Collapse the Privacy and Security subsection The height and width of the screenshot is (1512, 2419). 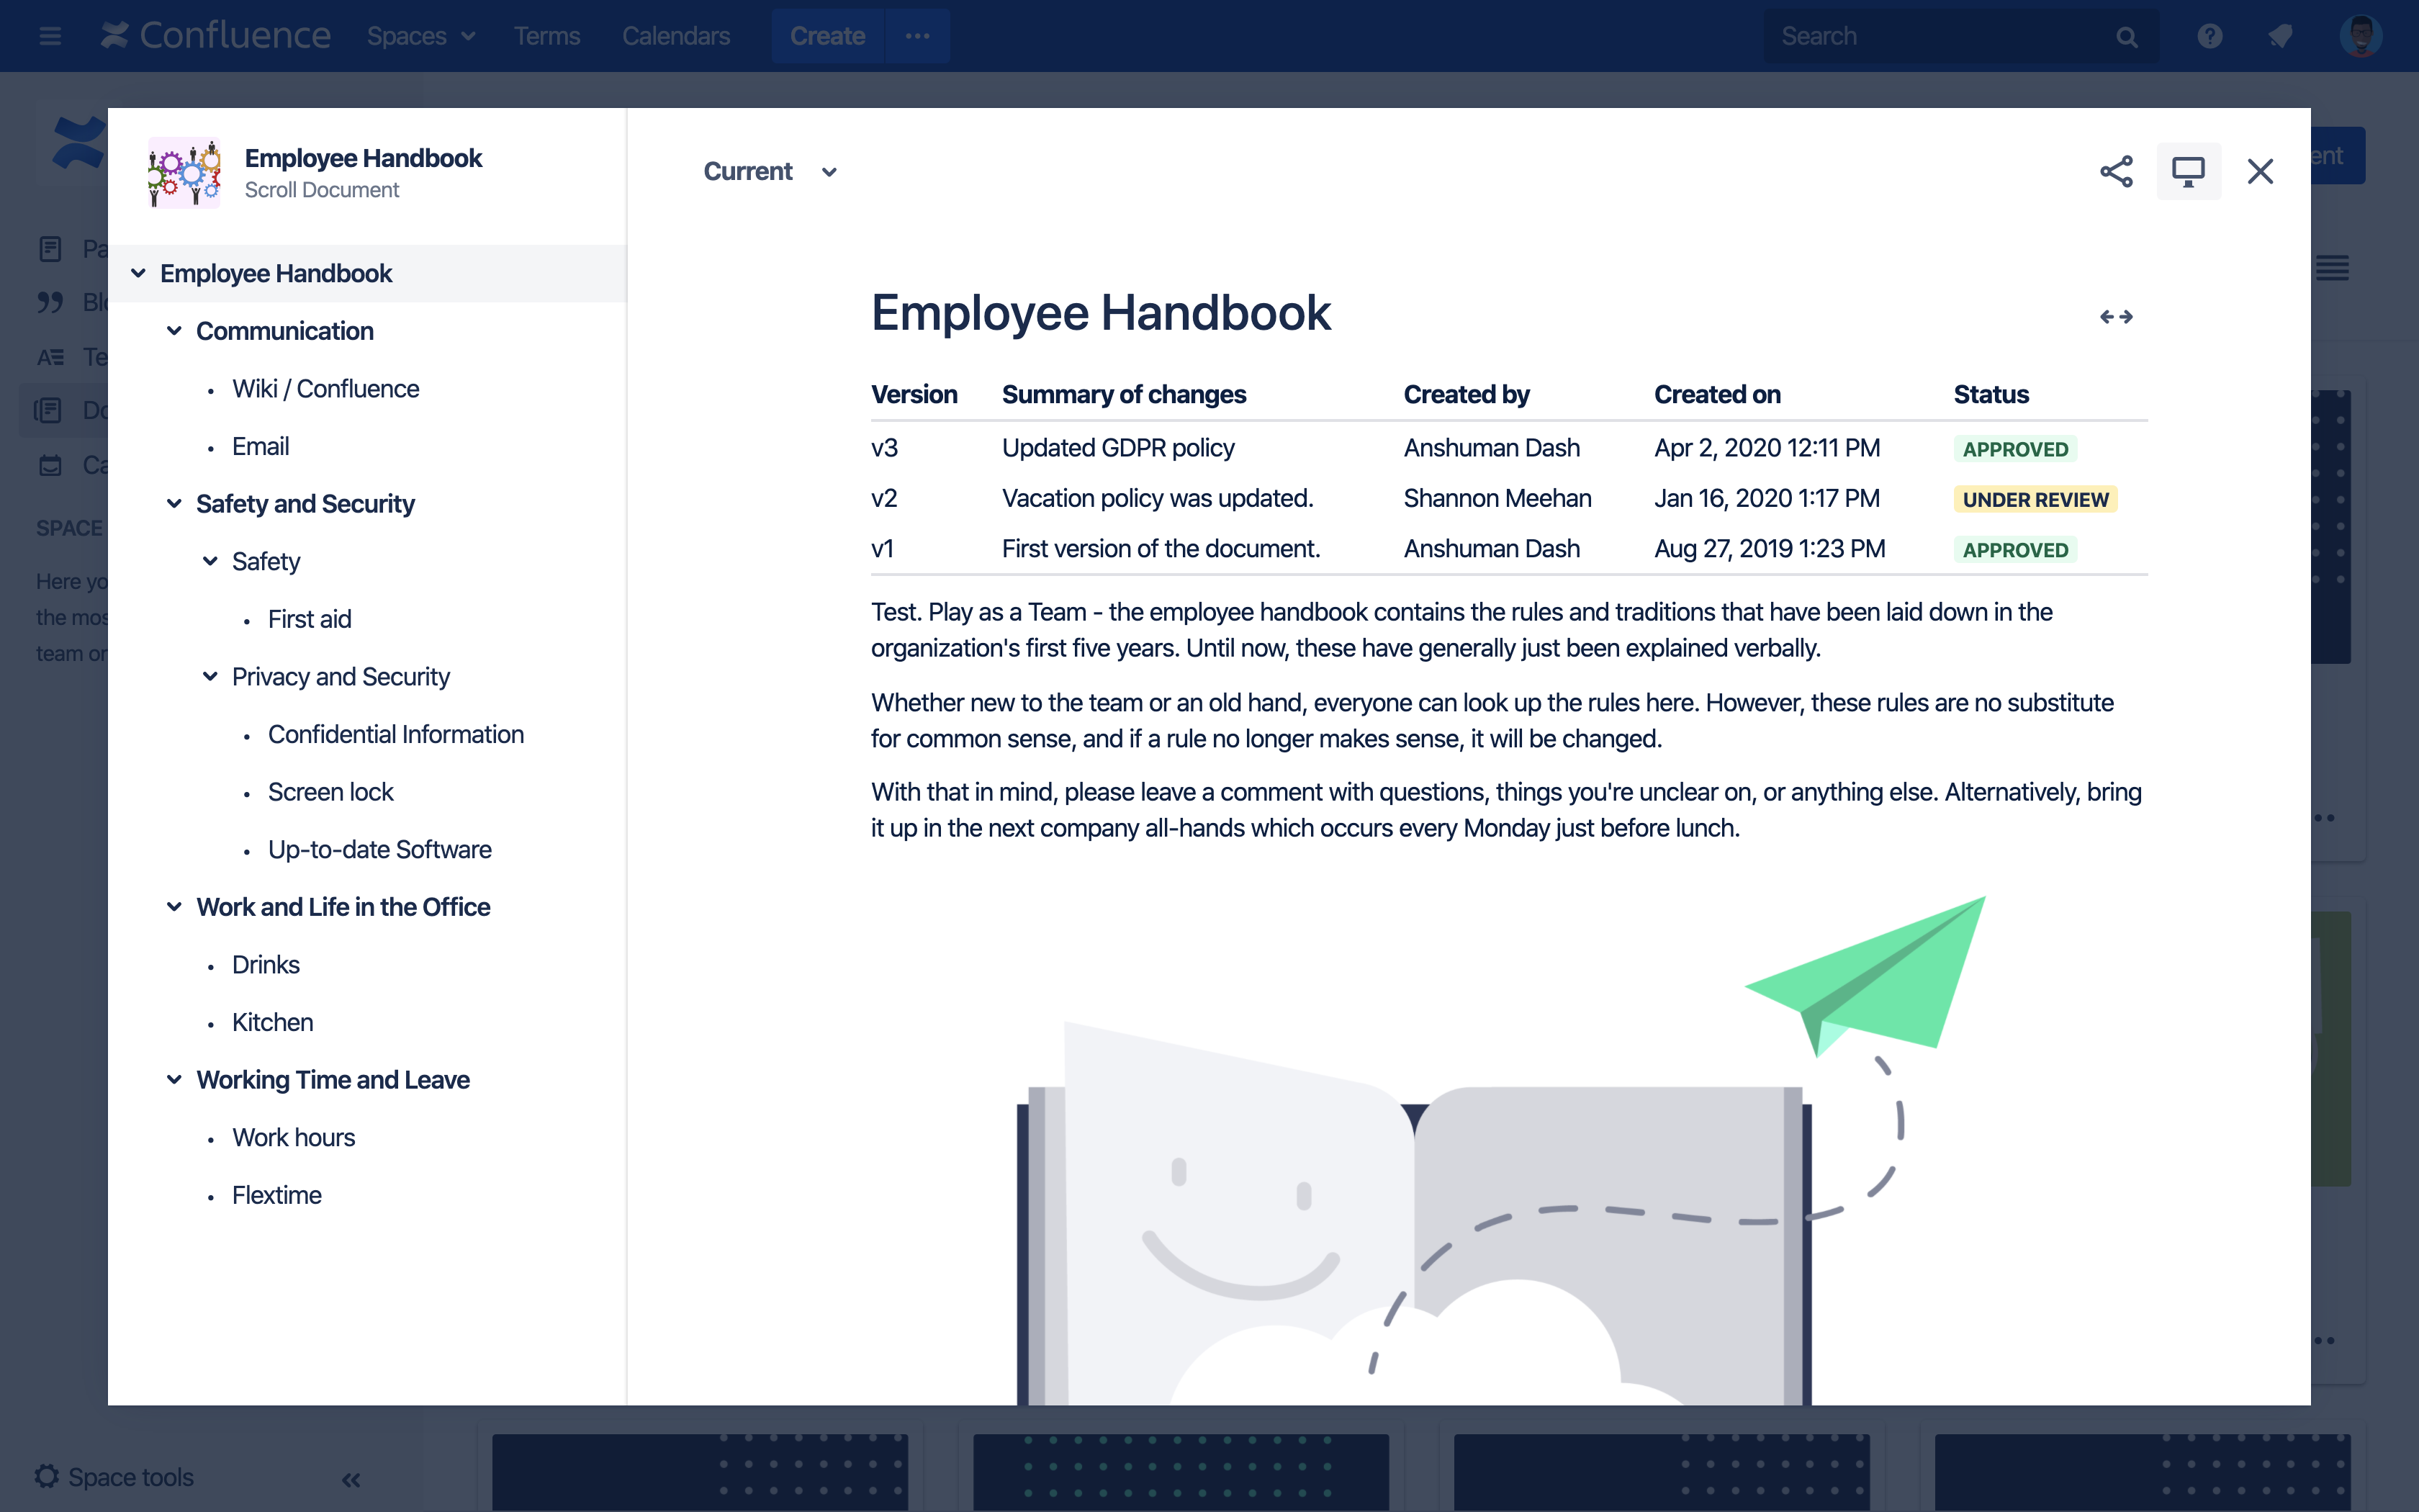tap(210, 677)
